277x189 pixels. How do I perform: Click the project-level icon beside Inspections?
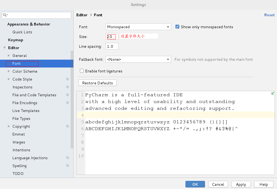click(67, 87)
